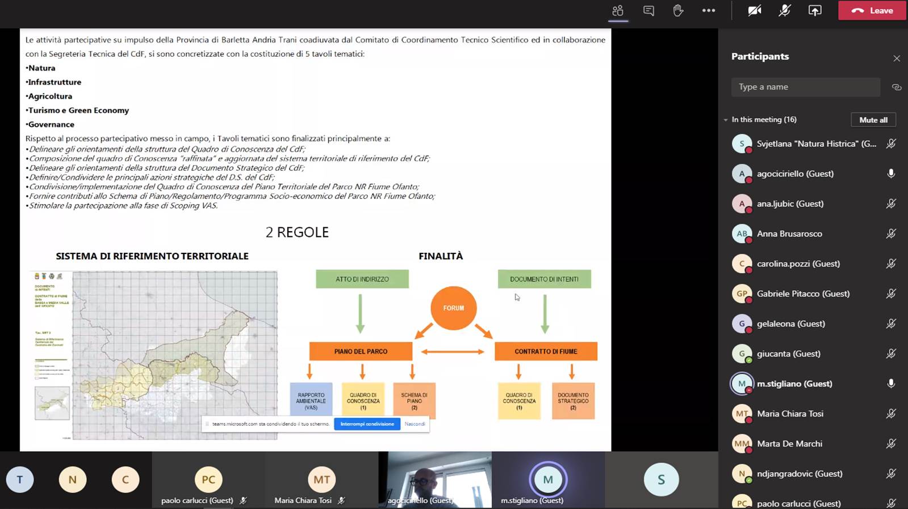This screenshot has height=509, width=908.
Task: Open the more actions ellipsis menu
Action: pyautogui.click(x=708, y=11)
